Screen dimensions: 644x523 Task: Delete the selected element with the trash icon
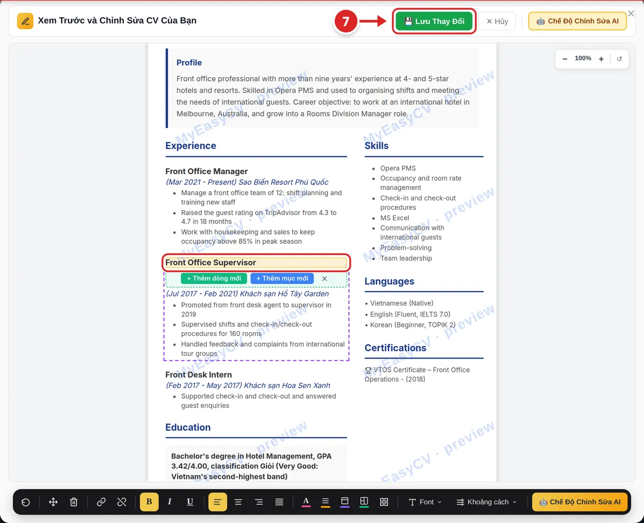[74, 502]
